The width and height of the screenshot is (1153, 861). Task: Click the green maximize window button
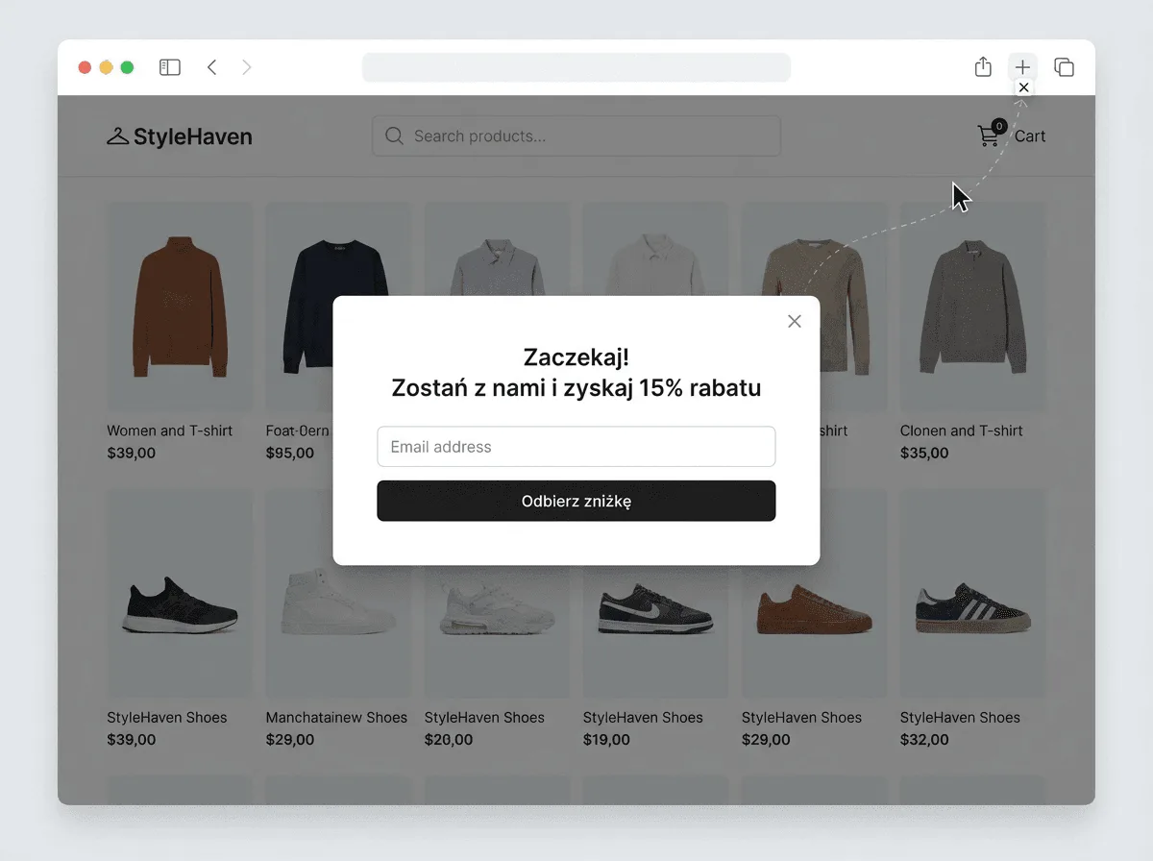pos(127,67)
